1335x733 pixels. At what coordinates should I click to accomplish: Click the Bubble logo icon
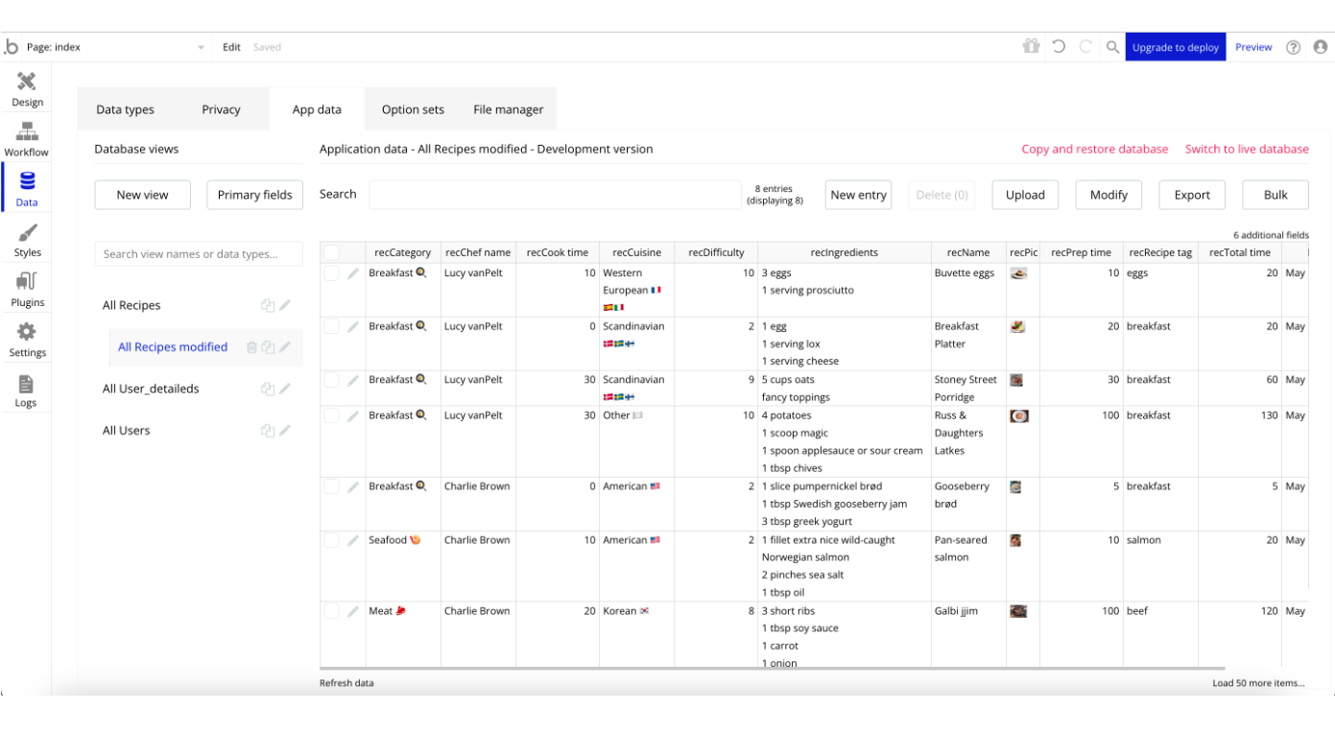(12, 47)
